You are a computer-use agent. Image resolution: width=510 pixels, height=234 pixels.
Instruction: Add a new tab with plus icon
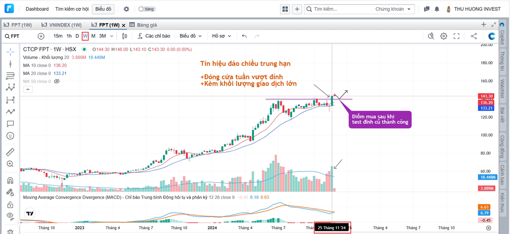[x=484, y=25]
